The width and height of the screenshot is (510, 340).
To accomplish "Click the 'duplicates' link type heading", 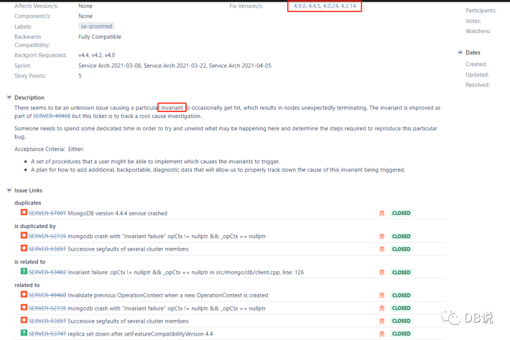I will [28, 203].
